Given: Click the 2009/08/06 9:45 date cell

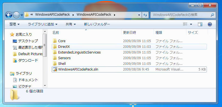Looking at the screenshot, I should [x=136, y=69].
